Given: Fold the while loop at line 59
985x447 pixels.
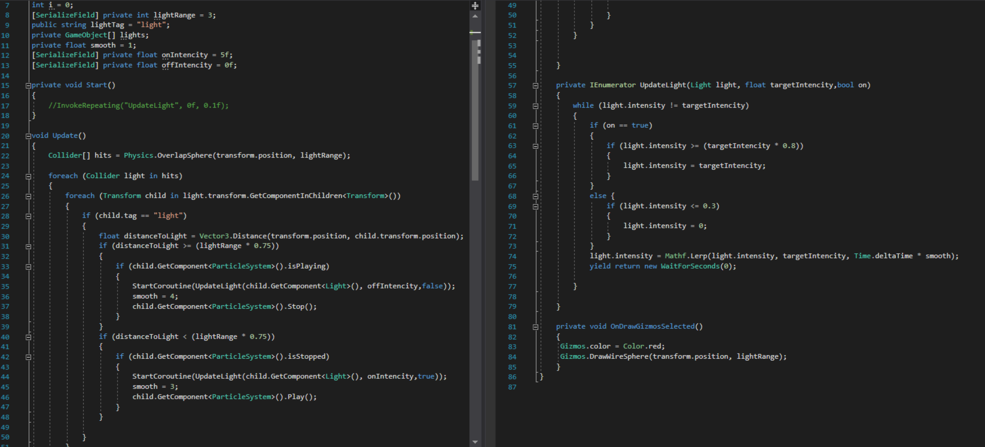Looking at the screenshot, I should (x=535, y=106).
